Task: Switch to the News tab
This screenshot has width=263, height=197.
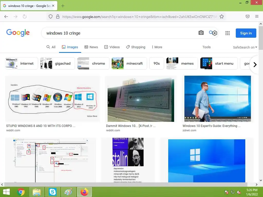Action: tap(91, 47)
